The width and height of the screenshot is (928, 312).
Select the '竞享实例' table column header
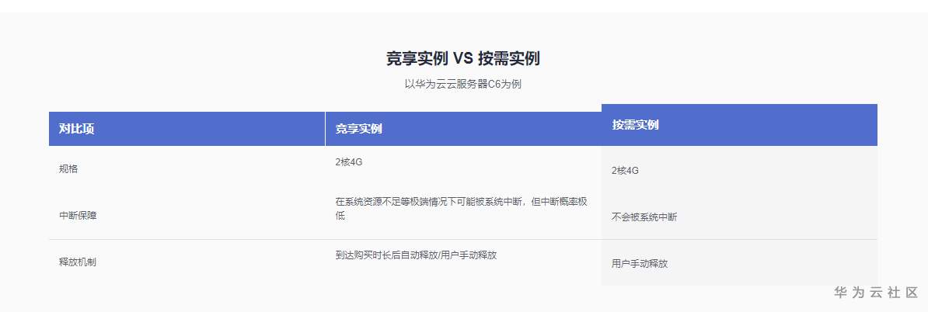(358, 129)
